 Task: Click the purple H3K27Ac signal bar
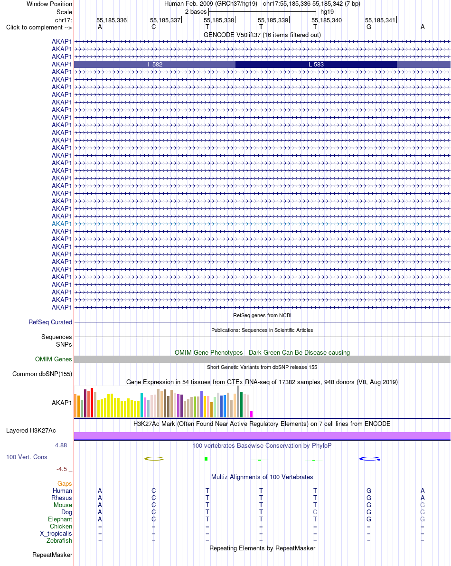click(x=262, y=436)
